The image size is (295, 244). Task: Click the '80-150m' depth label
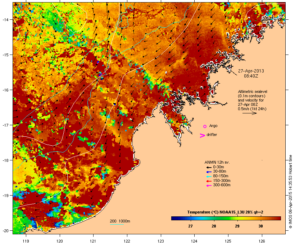point(221,176)
